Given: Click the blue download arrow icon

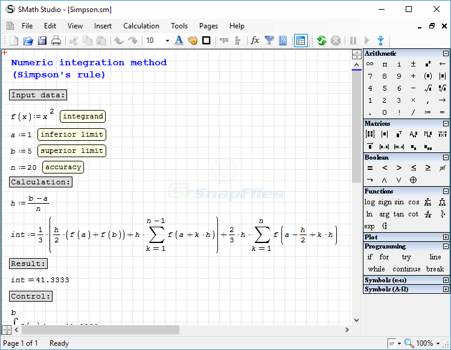Looking at the screenshot, I should pyautogui.click(x=380, y=41).
